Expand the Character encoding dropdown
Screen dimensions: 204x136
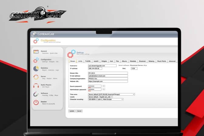tap(106, 99)
